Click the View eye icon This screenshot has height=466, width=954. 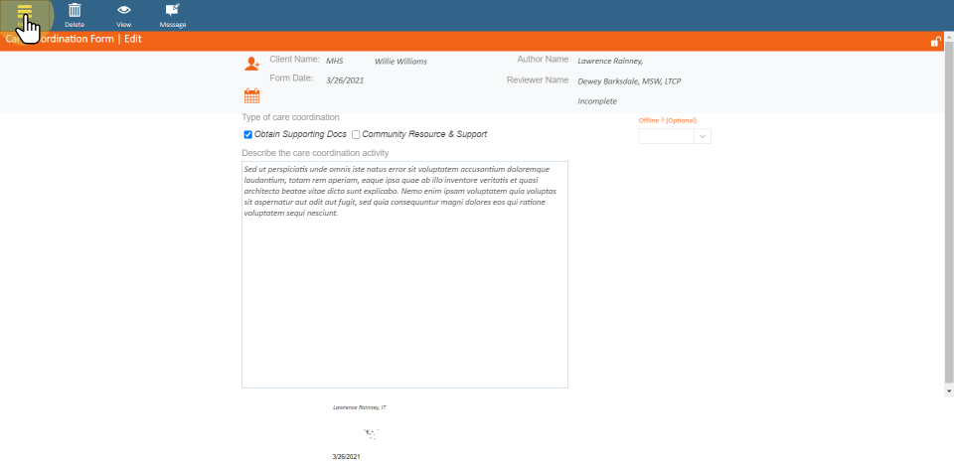124,10
